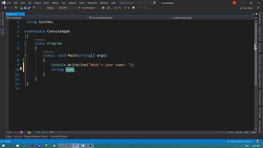Click the Uncomment selected lines icon
Image resolution: width=263 pixels, height=148 pixels.
tap(129, 8)
